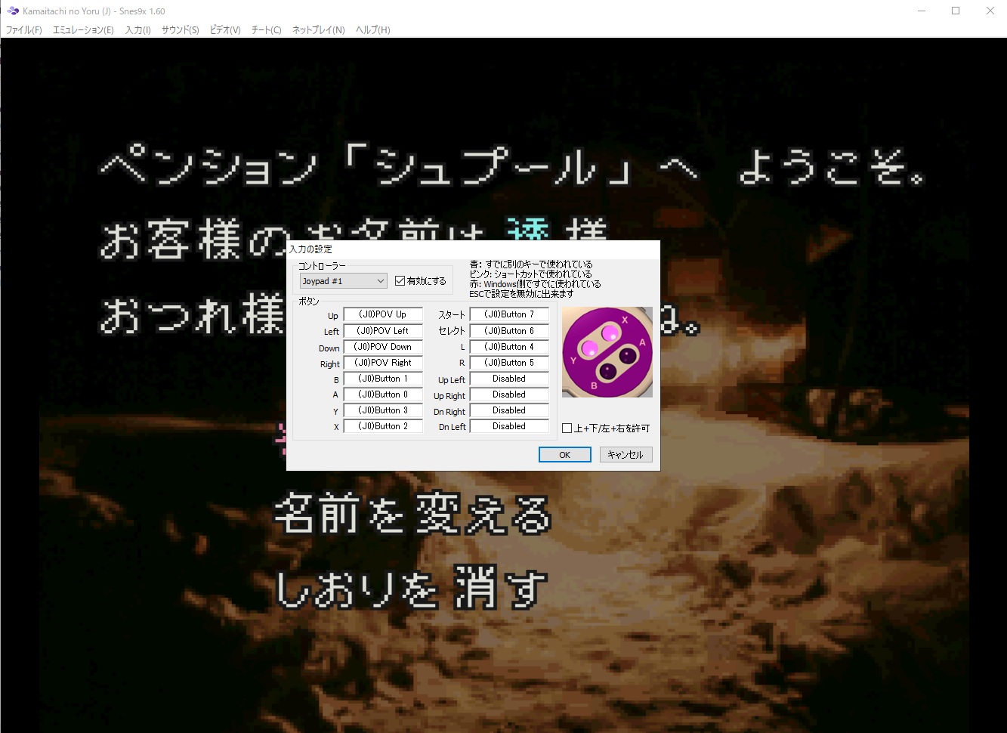Select the セレクト binding field
The width and height of the screenshot is (1007, 733).
click(509, 331)
